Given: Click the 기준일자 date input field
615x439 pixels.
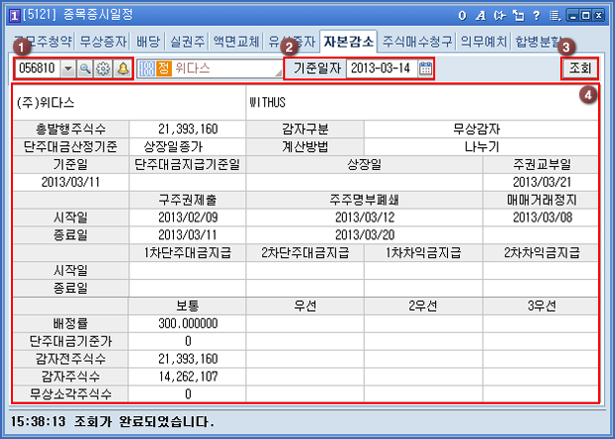Looking at the screenshot, I should [x=382, y=69].
